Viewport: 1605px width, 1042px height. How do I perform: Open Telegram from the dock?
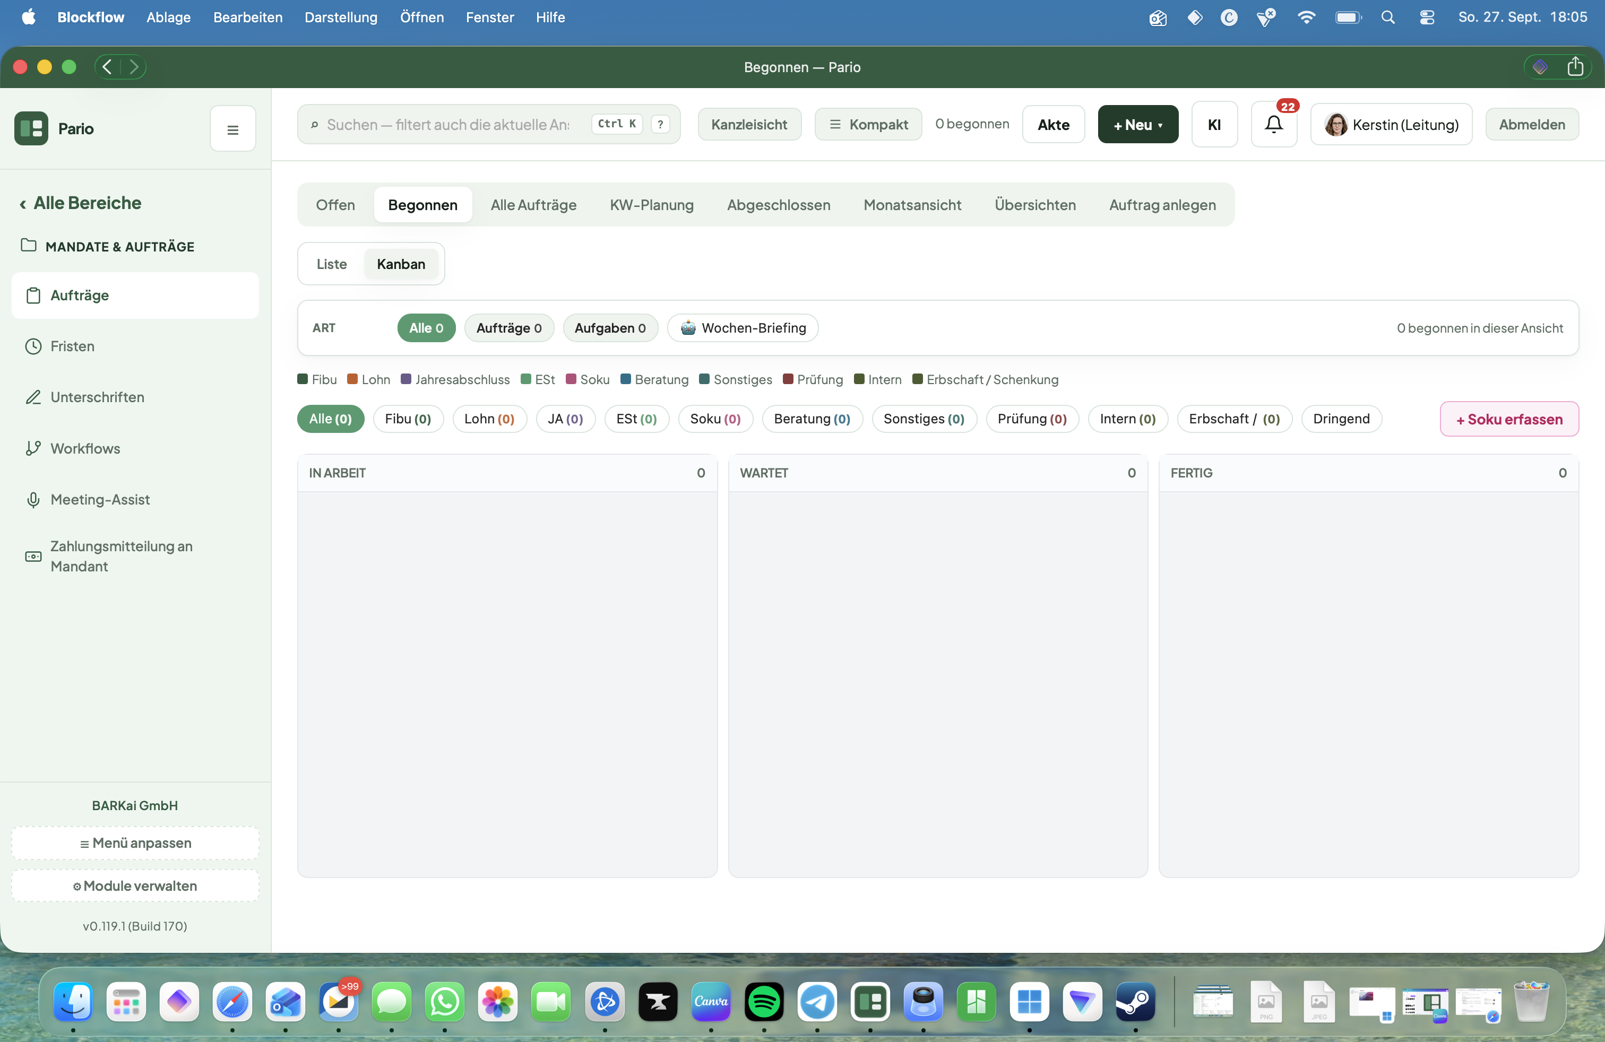coord(817,1002)
